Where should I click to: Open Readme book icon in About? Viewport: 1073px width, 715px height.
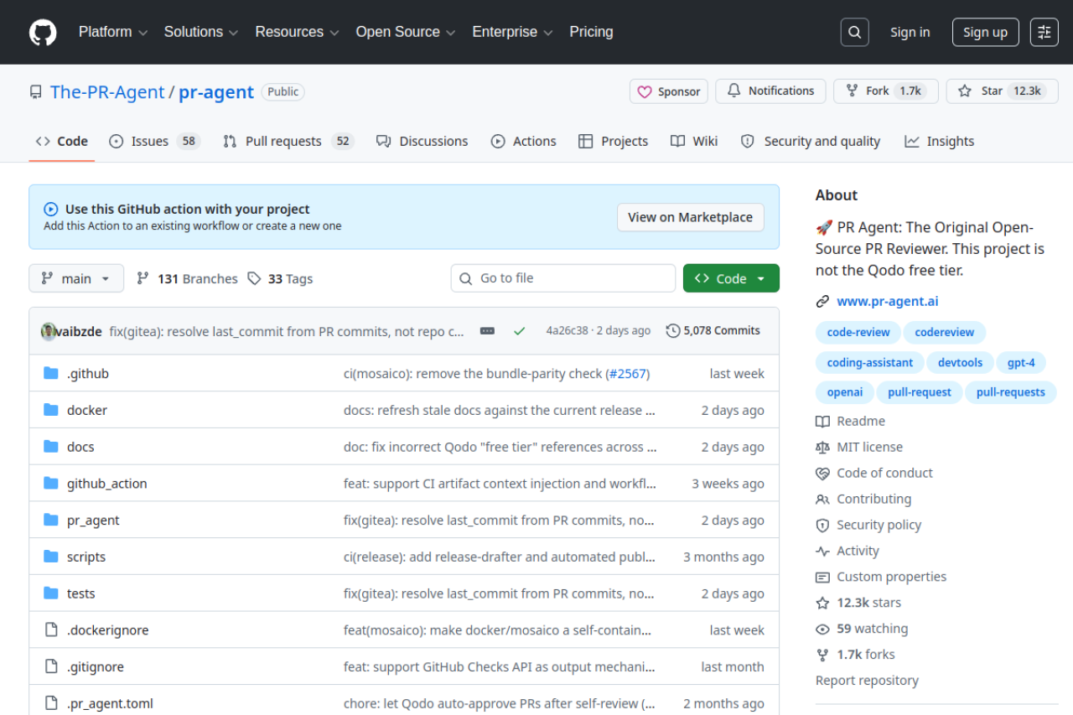[822, 422]
